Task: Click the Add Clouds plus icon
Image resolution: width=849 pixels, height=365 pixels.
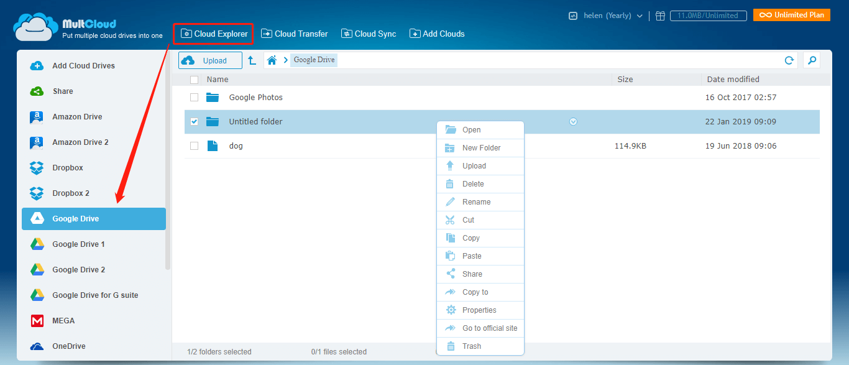Action: pos(415,34)
